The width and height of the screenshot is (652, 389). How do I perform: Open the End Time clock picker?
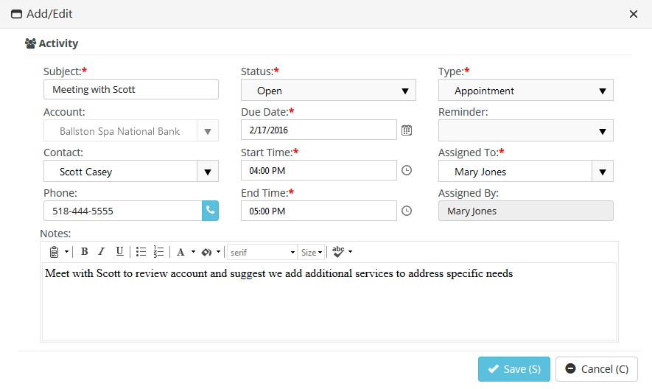(407, 211)
